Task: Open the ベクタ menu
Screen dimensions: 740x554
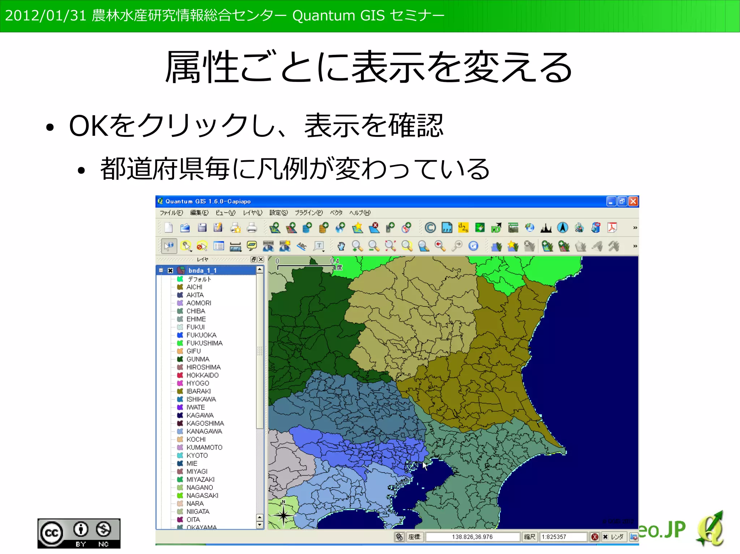Action: [x=336, y=213]
